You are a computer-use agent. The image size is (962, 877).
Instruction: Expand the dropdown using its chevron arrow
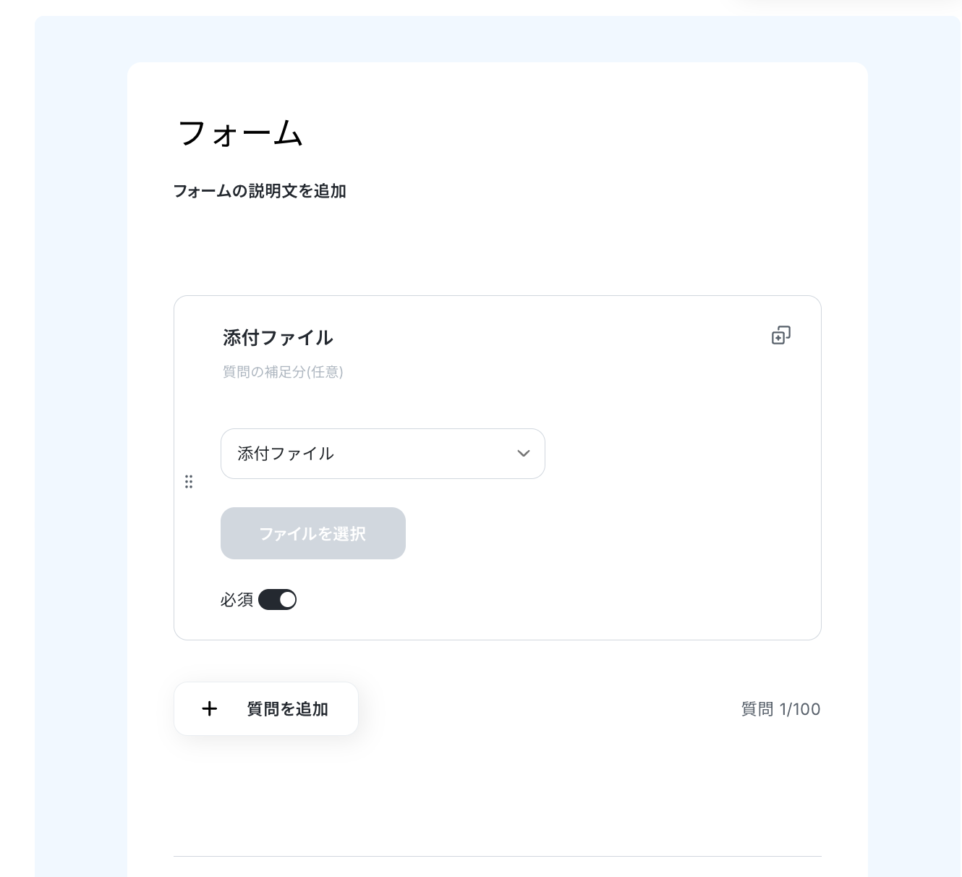coord(524,454)
